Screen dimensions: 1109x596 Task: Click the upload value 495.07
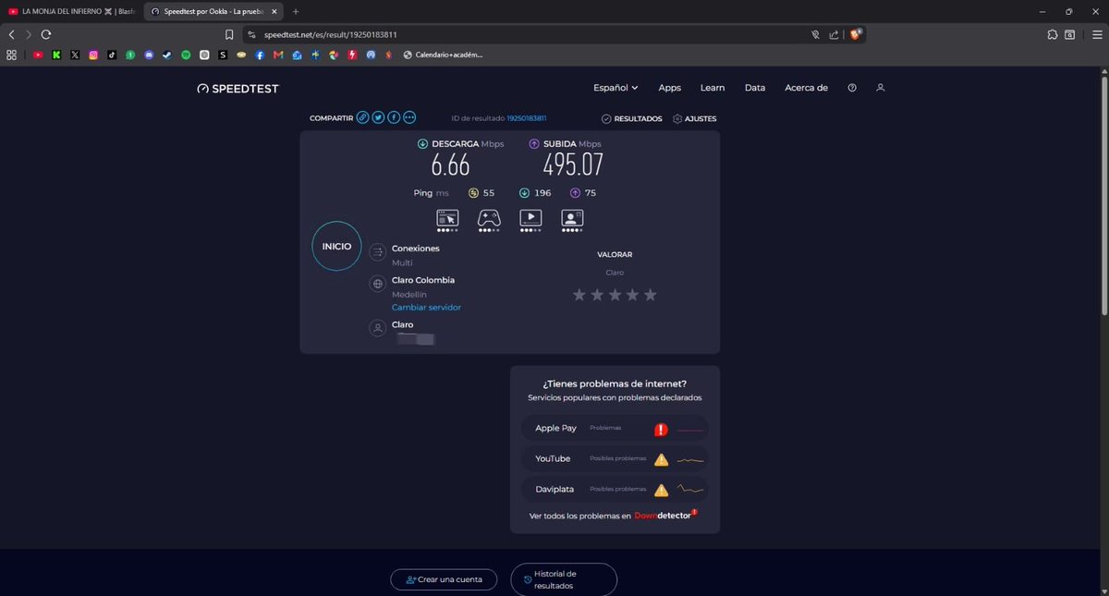[573, 165]
